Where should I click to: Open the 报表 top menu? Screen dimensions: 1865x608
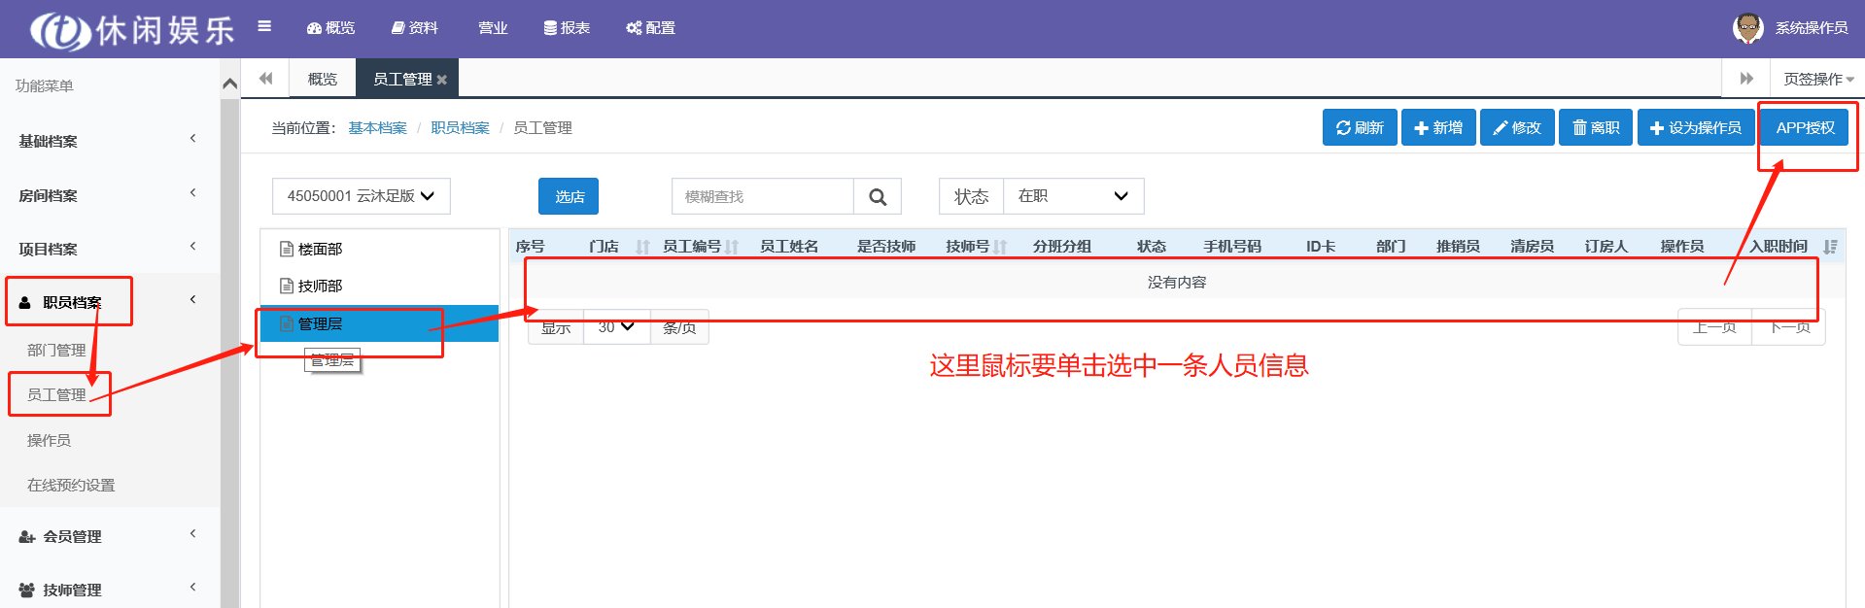pos(567,28)
